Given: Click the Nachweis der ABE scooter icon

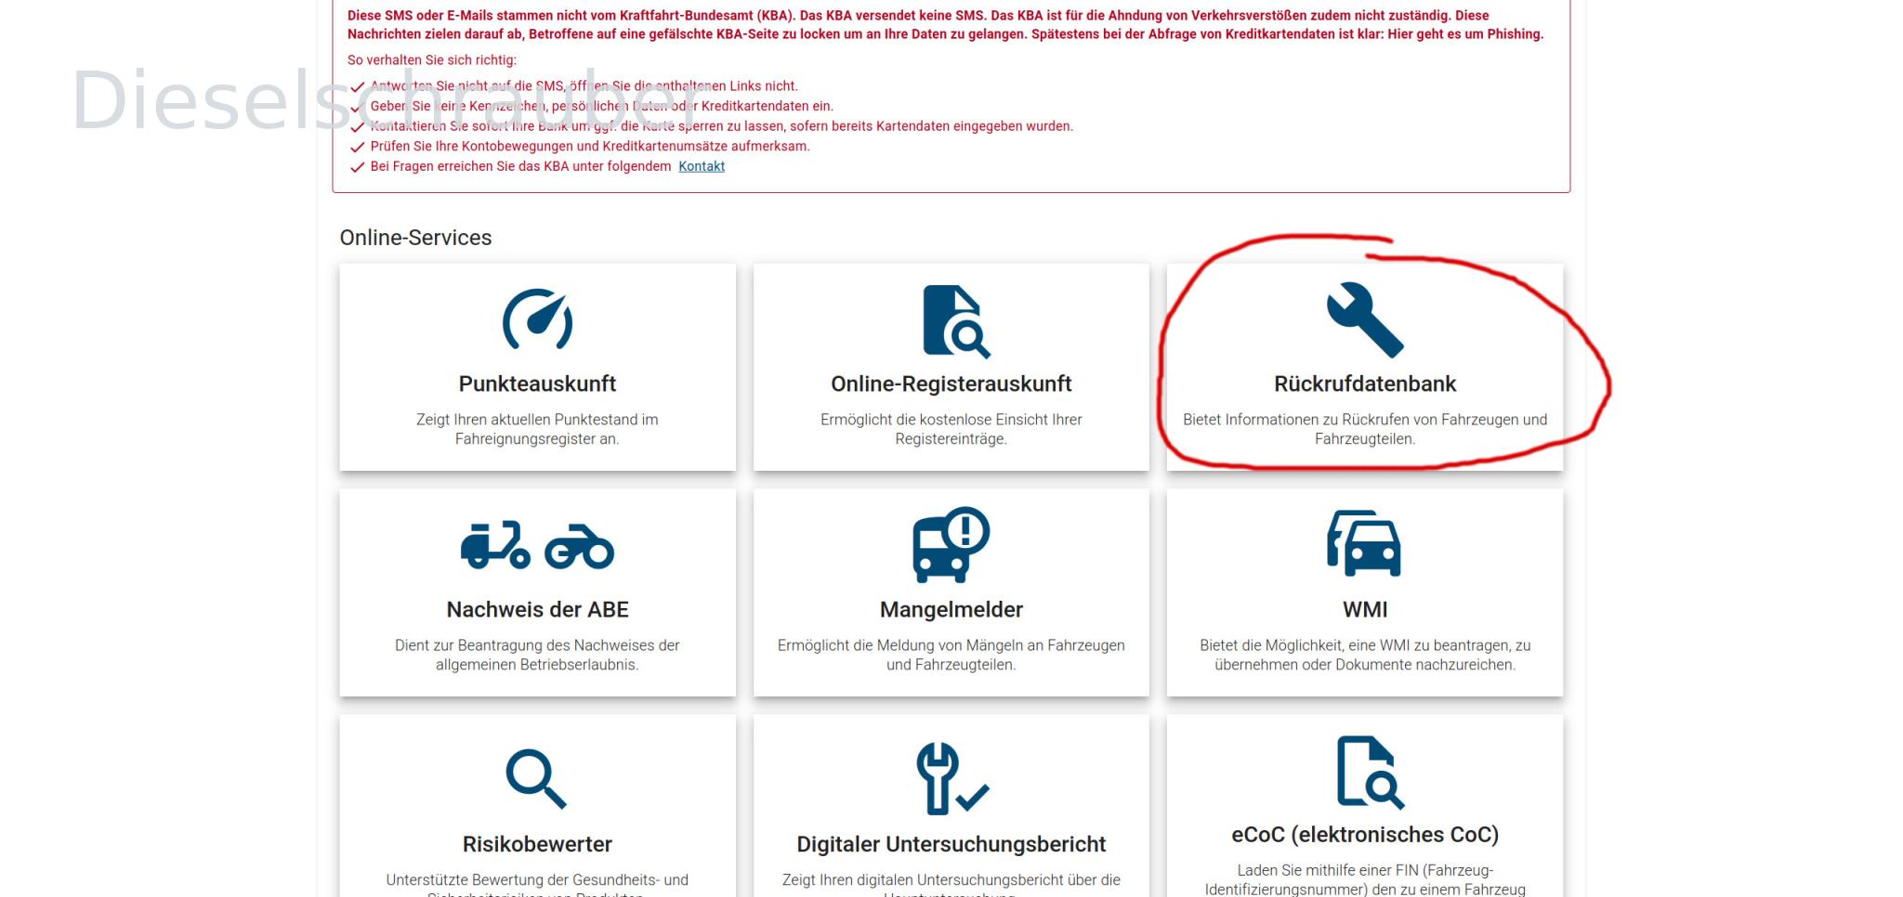Looking at the screenshot, I should (x=496, y=545).
